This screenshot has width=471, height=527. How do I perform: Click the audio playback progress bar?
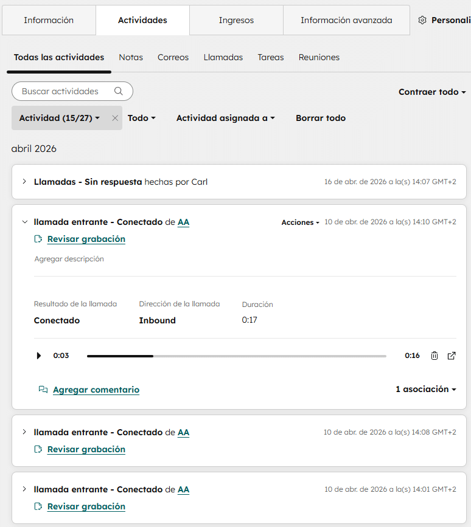tap(236, 356)
